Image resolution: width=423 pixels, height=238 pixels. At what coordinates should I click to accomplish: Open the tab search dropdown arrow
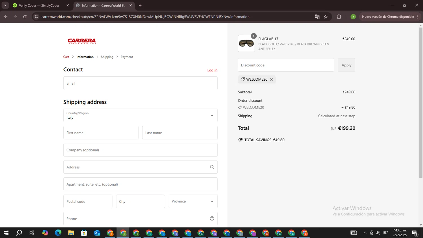pos(5,5)
